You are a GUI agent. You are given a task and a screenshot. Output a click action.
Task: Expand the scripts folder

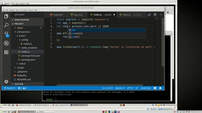tap(21, 67)
